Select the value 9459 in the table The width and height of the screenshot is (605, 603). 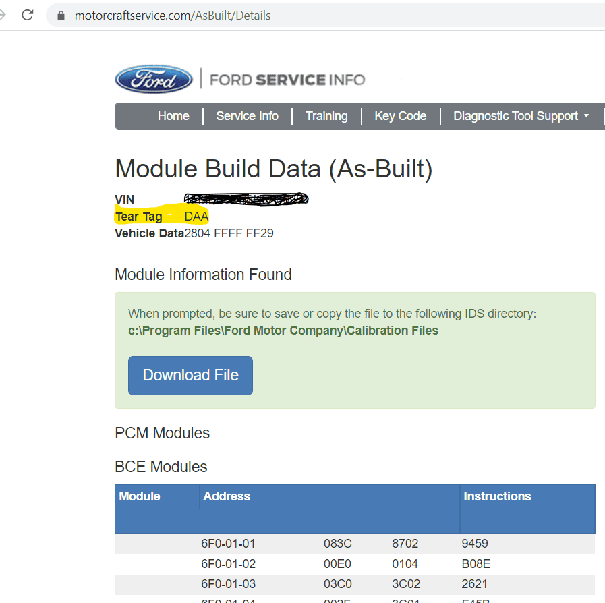pos(475,544)
